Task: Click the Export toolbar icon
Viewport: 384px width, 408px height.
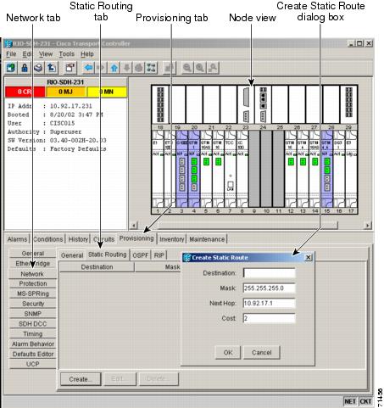Action: 52,68
